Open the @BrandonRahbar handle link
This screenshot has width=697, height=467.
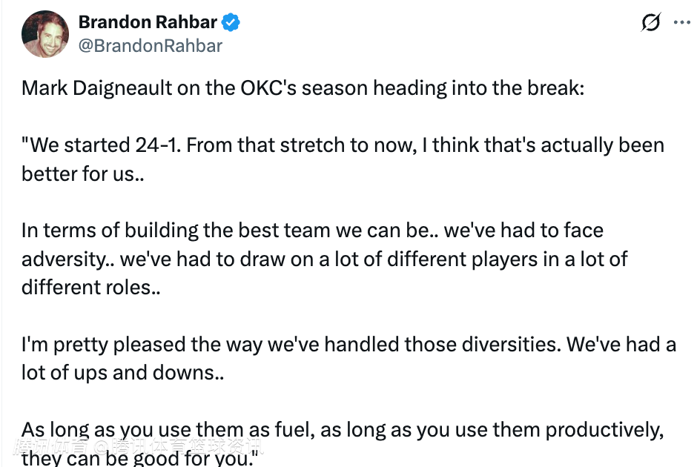pos(151,45)
